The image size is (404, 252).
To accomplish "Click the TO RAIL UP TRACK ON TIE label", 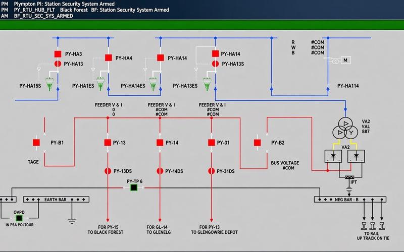I will (x=373, y=236).
